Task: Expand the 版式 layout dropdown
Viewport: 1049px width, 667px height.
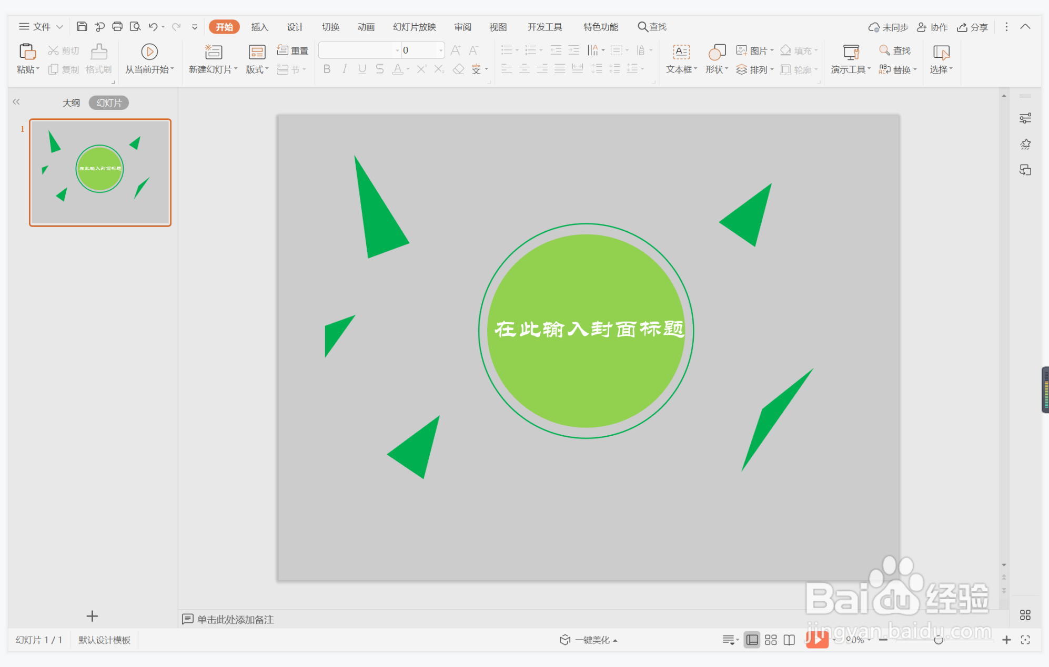Action: click(x=267, y=69)
